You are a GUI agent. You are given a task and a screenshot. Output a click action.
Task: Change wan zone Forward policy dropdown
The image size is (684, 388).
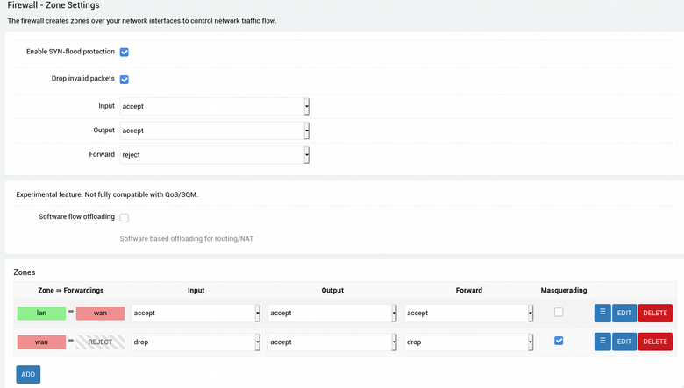click(x=468, y=342)
